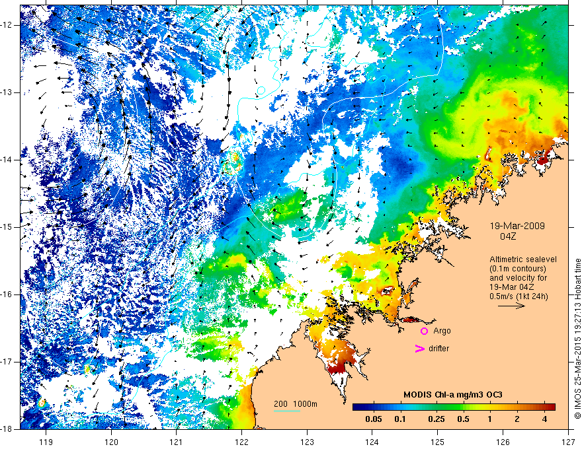Click the dark blue end of colorbar
Screen dimensions: 582x449
pos(357,407)
